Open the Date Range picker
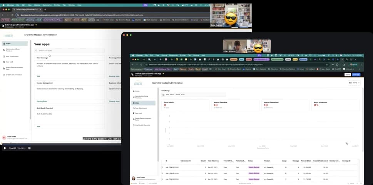The width and height of the screenshot is (373, 185). click(194, 95)
